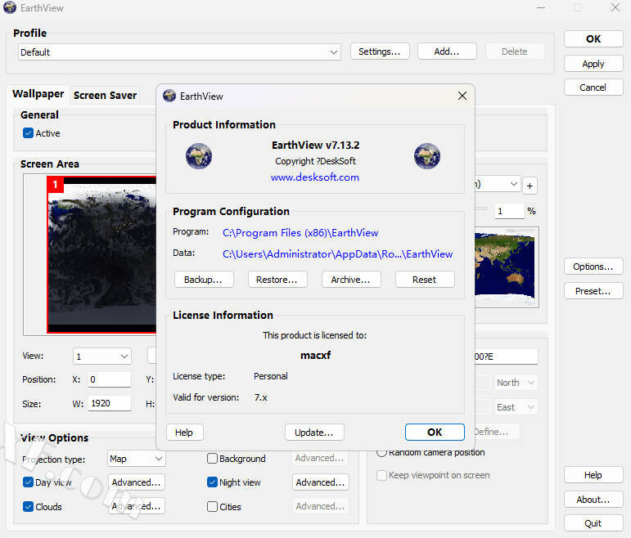Open the Preset... button
This screenshot has height=538, width=631.
tap(593, 291)
